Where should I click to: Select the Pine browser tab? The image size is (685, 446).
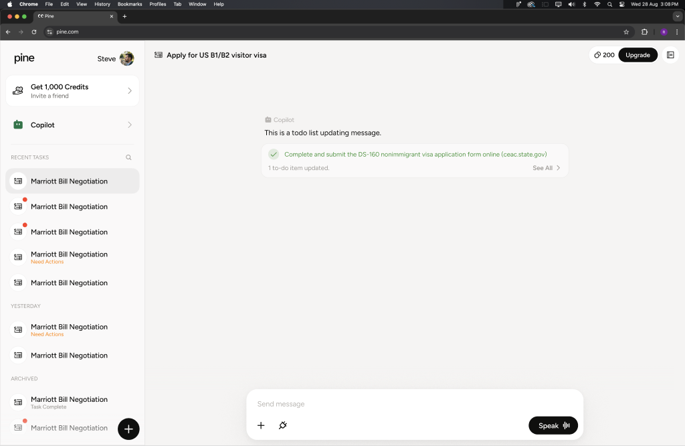coord(74,16)
